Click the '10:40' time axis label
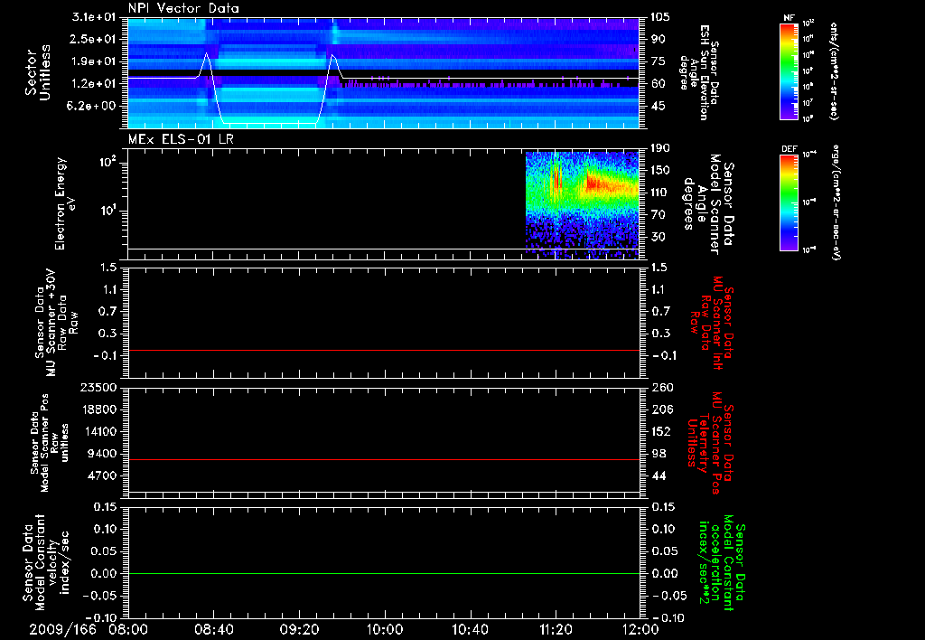The height and width of the screenshot is (640, 925). (470, 629)
